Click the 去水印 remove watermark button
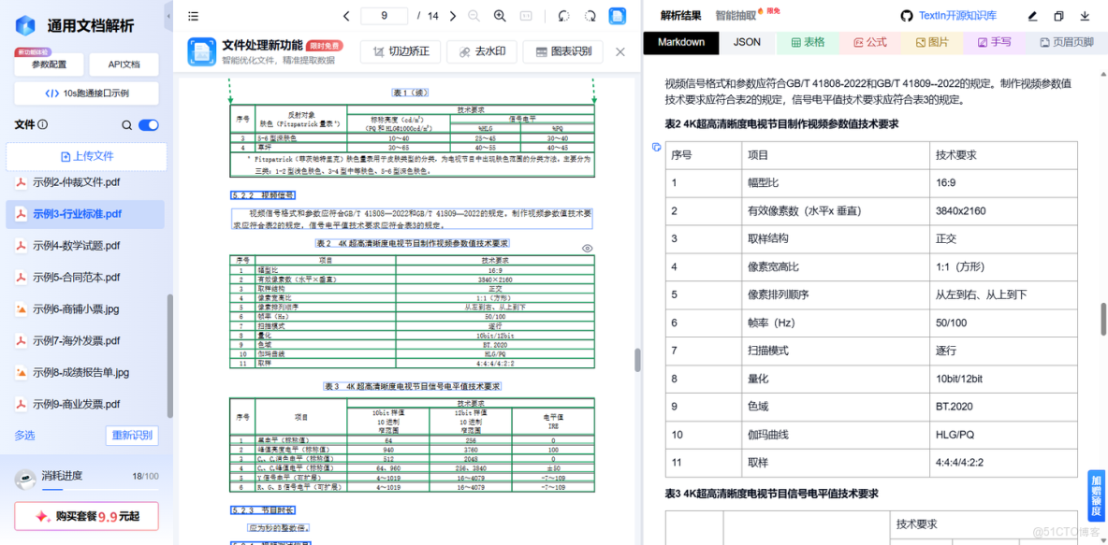 tap(481, 51)
